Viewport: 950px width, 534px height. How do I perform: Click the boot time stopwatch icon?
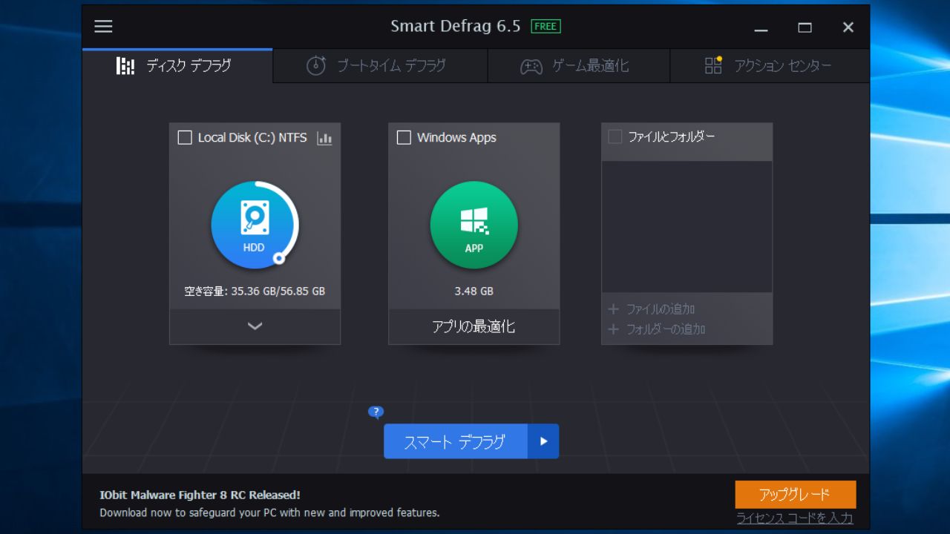coord(316,65)
